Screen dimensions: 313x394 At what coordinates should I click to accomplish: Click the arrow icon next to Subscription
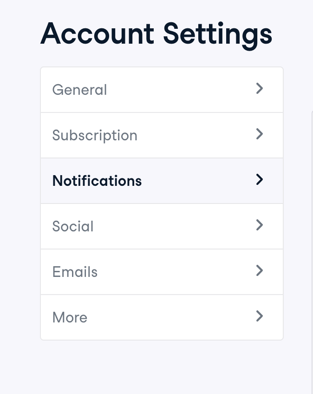tap(260, 134)
